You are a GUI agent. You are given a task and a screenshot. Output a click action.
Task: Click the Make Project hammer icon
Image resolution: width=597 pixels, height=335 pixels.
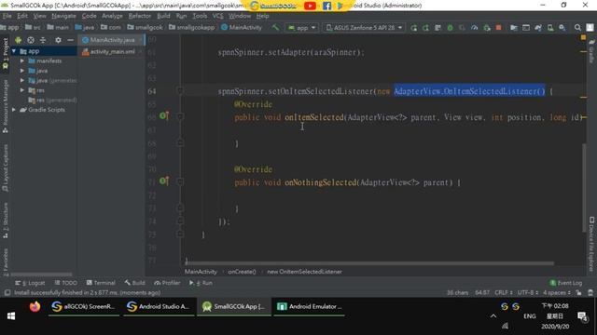(x=275, y=27)
